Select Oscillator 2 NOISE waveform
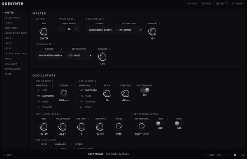247x159 pixels. 85,107
